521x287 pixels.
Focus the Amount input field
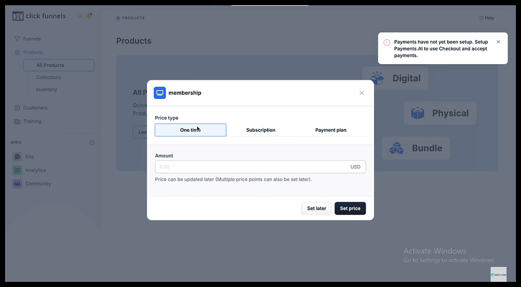point(260,167)
